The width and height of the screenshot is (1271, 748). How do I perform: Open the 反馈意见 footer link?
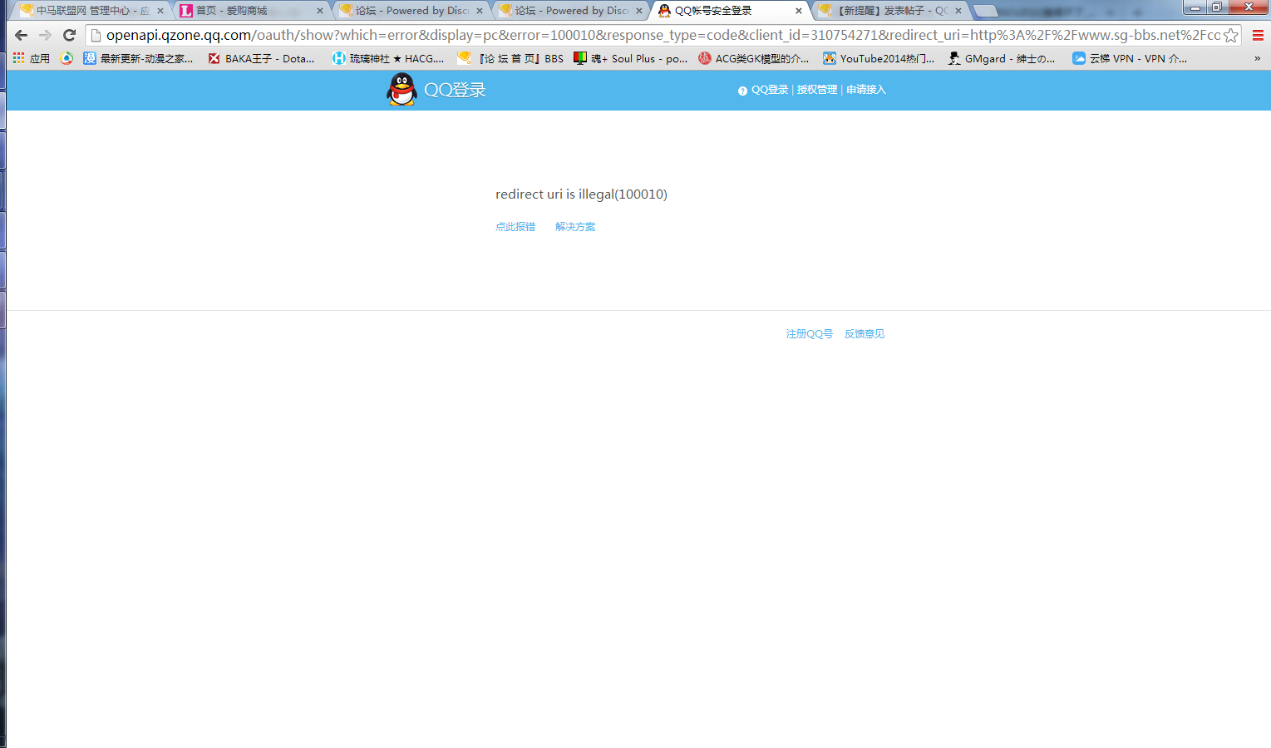point(865,334)
